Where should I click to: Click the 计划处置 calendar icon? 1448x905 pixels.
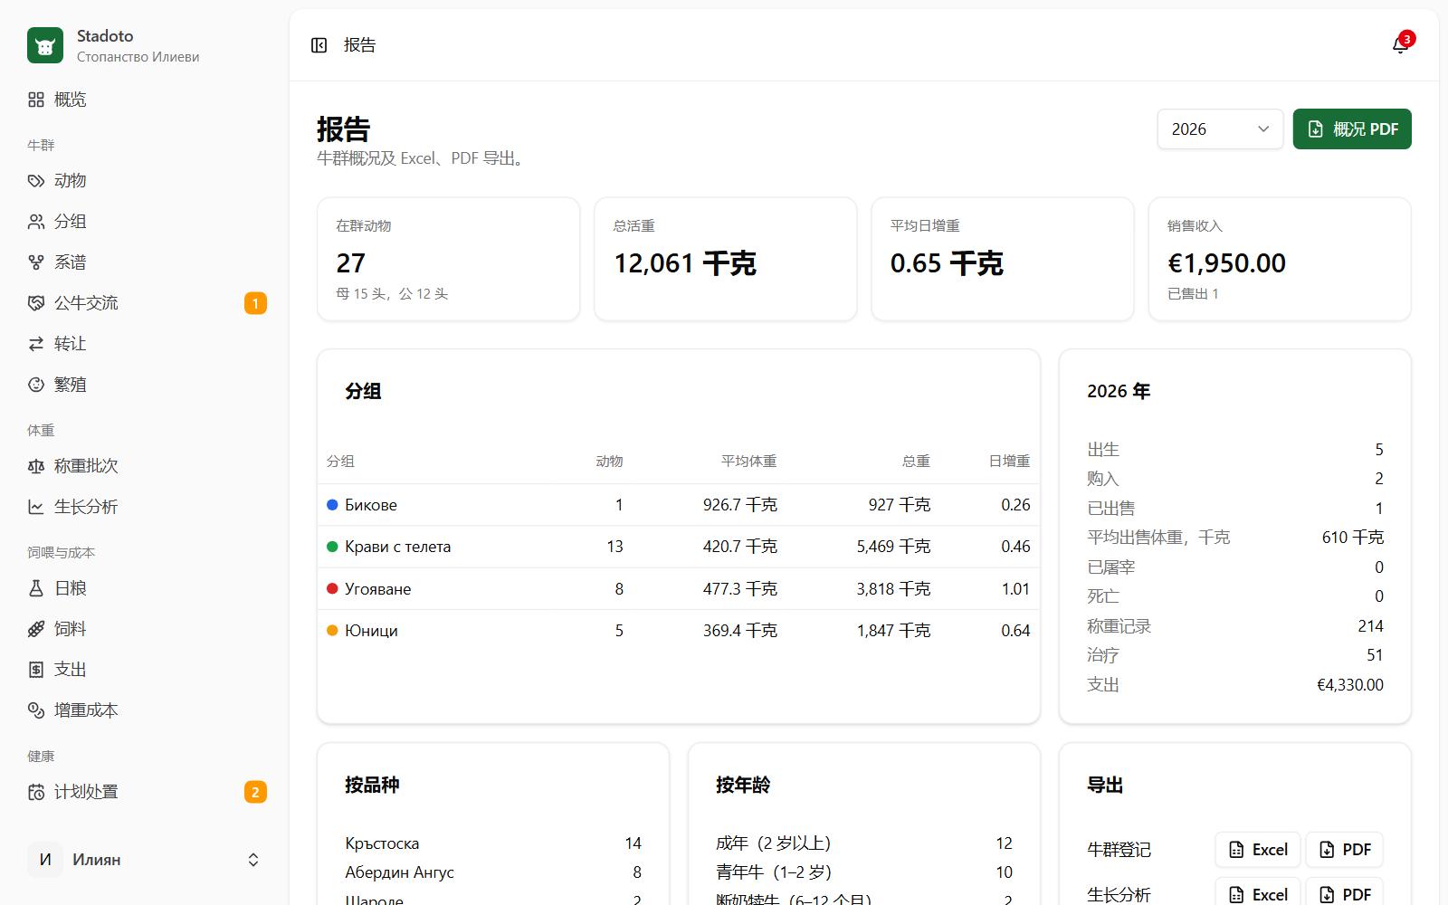click(36, 792)
